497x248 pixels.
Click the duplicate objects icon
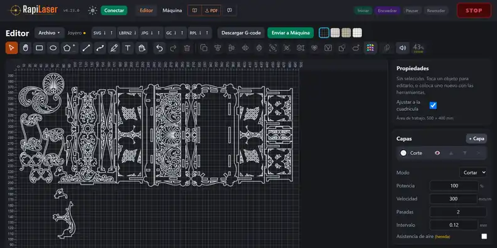pyautogui.click(x=204, y=48)
